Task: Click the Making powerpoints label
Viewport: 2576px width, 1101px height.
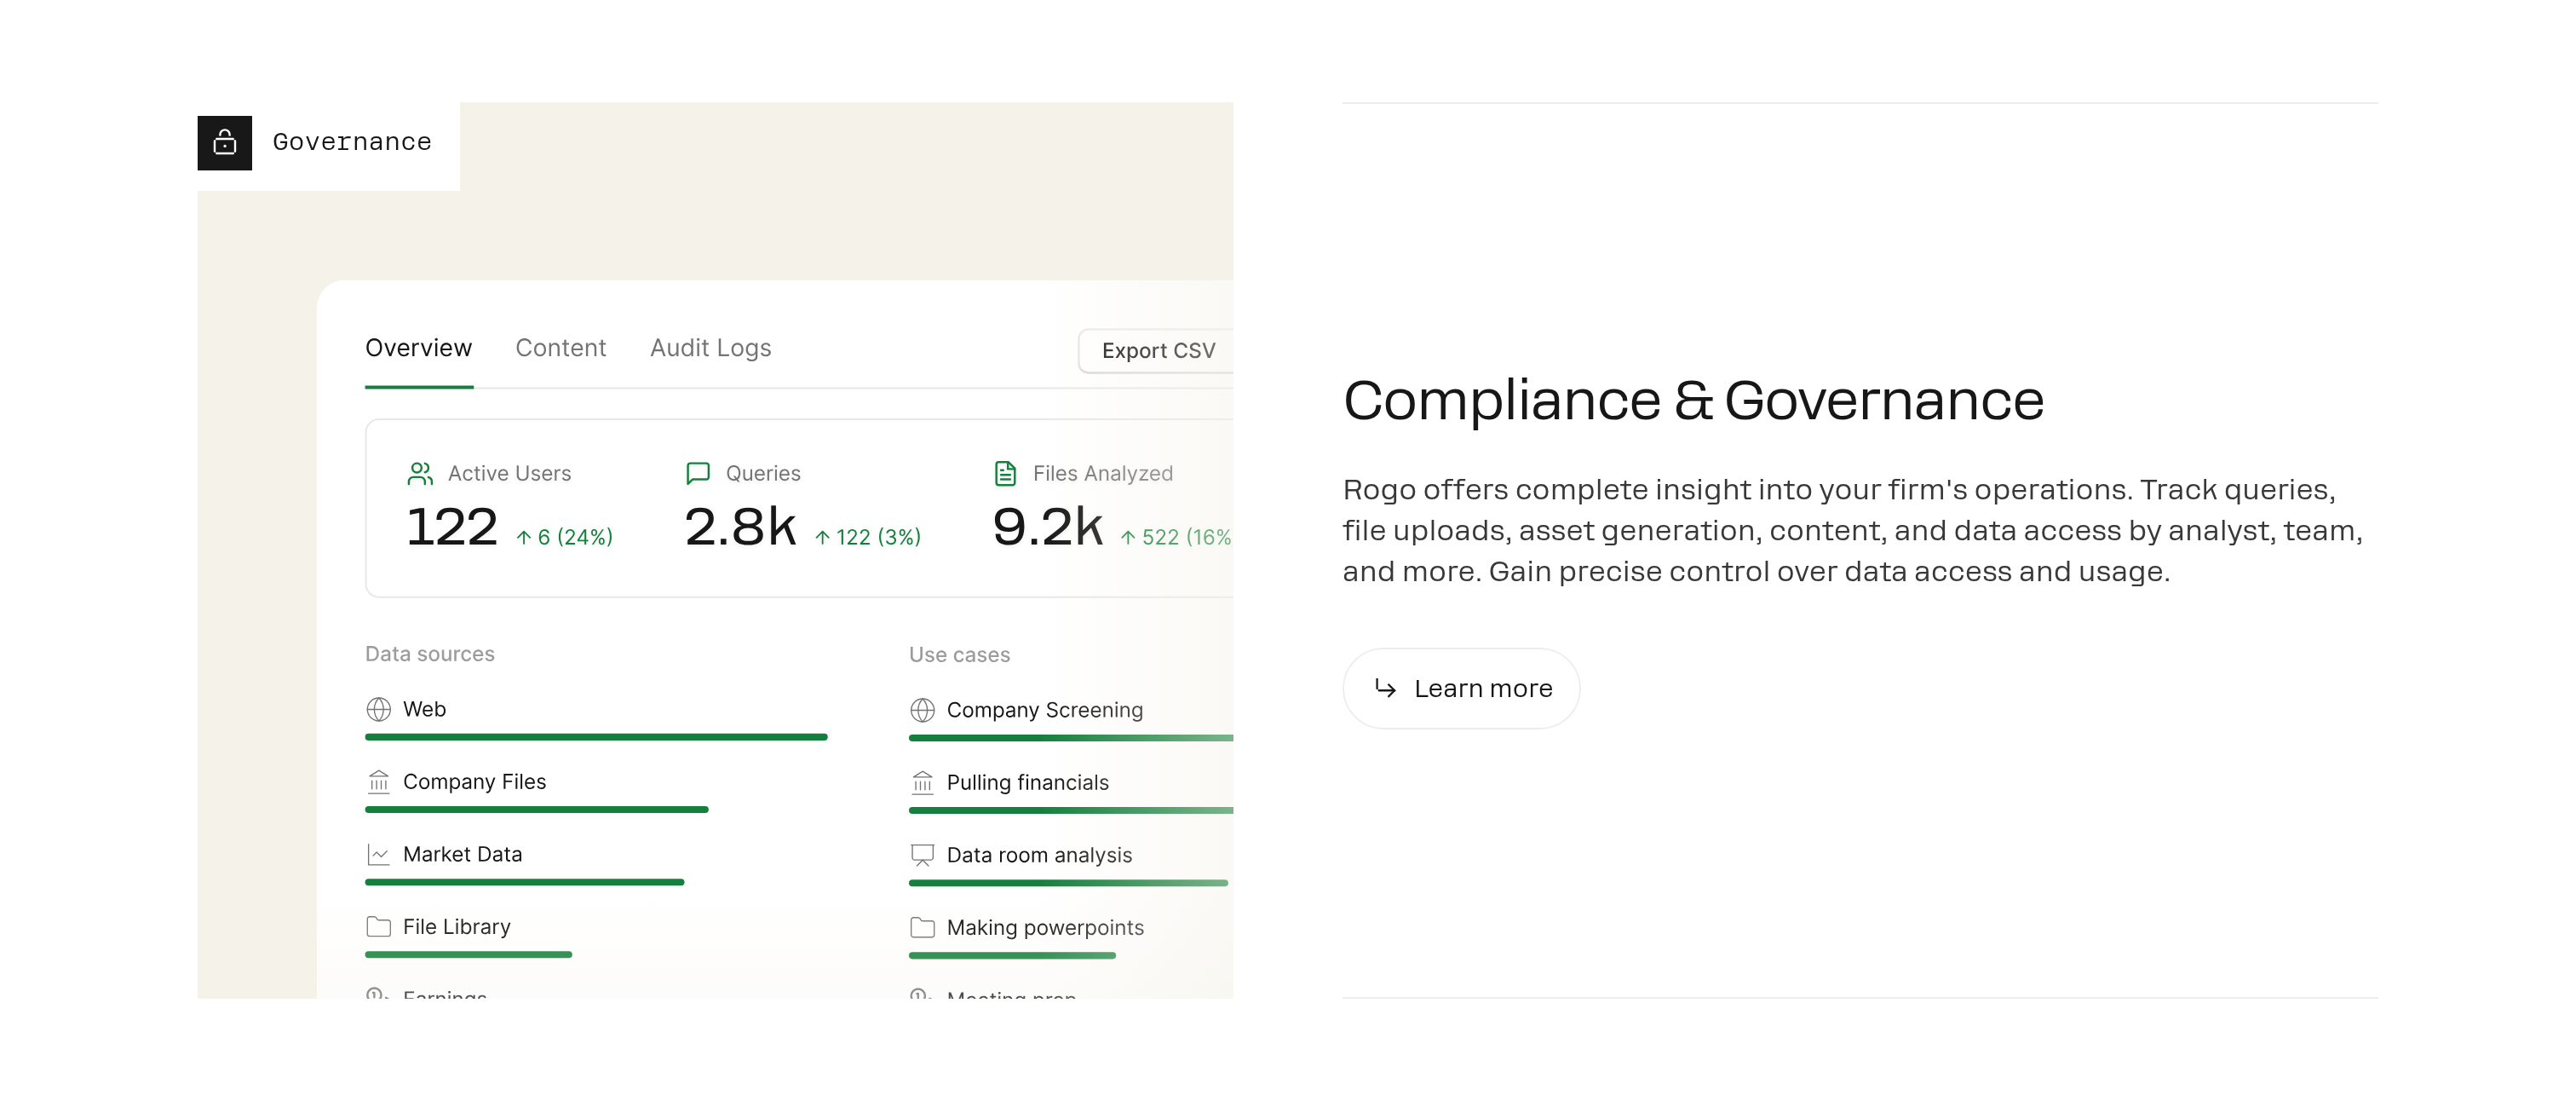Action: tap(1045, 927)
